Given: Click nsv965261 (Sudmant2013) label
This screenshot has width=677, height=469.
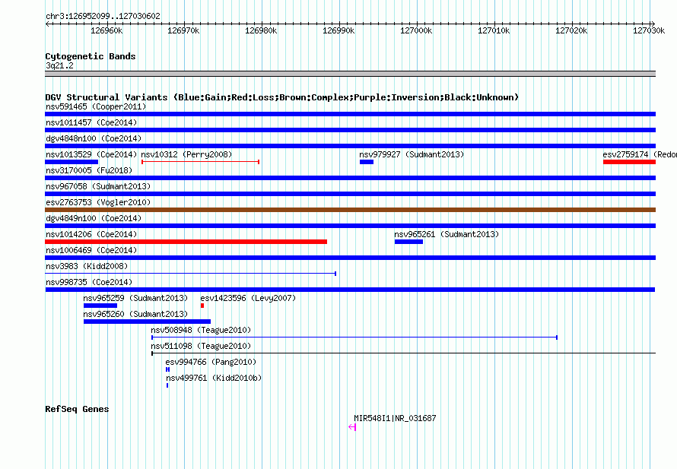Looking at the screenshot, I should pos(447,234).
